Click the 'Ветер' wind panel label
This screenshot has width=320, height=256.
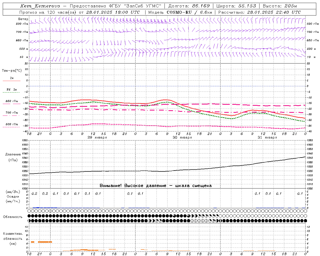click(x=23, y=19)
